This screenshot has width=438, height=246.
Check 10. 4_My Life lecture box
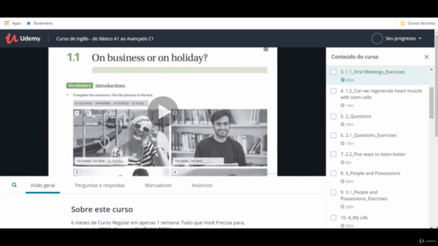pos(333,217)
